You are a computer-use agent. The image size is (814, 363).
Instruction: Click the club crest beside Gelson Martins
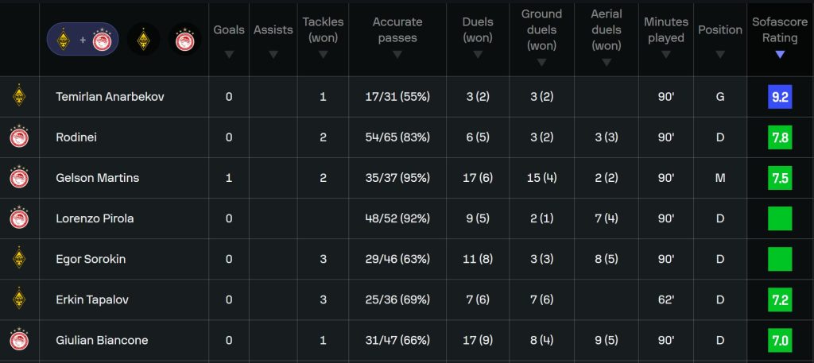(x=19, y=178)
